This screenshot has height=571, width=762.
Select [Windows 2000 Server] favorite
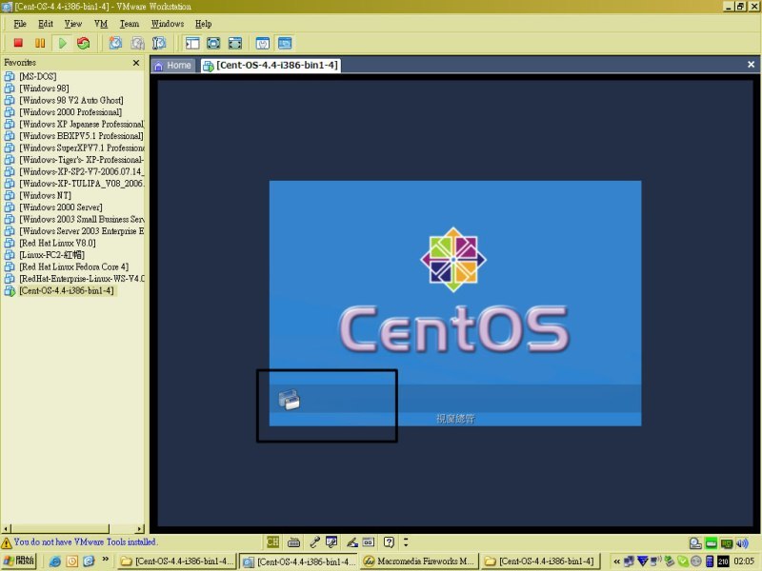(x=53, y=207)
